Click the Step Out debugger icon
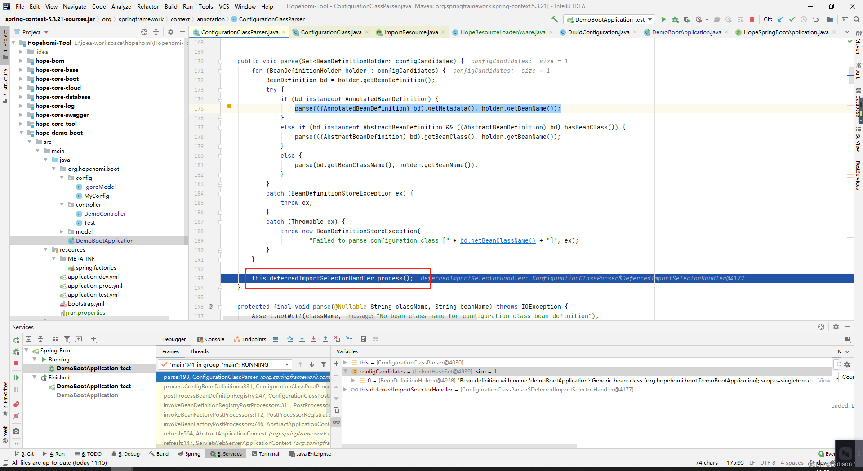Image resolution: width=863 pixels, height=471 pixels. point(325,339)
